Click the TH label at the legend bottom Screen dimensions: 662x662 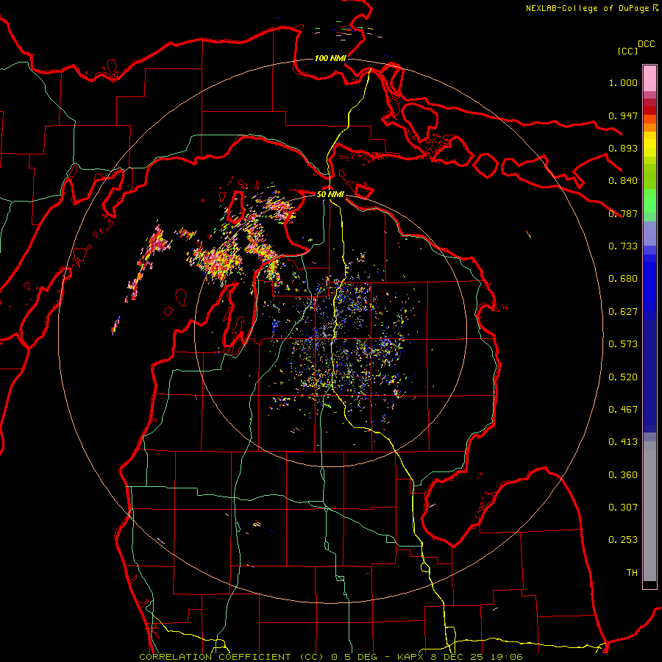click(632, 573)
